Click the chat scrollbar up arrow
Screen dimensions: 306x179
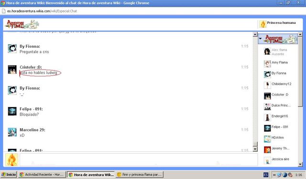click(x=255, y=34)
